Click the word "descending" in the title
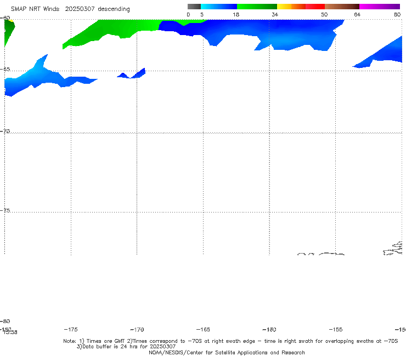406x356 pixels. point(114,9)
